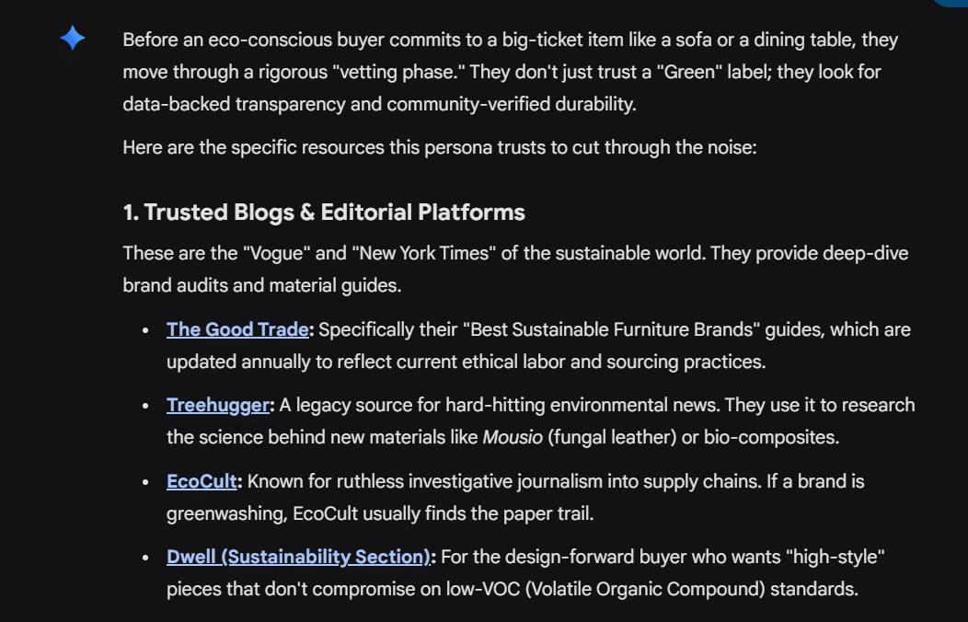Click the 'greenwashing, EcoCult usually finds' line
This screenshot has width=968, height=622.
coord(380,513)
